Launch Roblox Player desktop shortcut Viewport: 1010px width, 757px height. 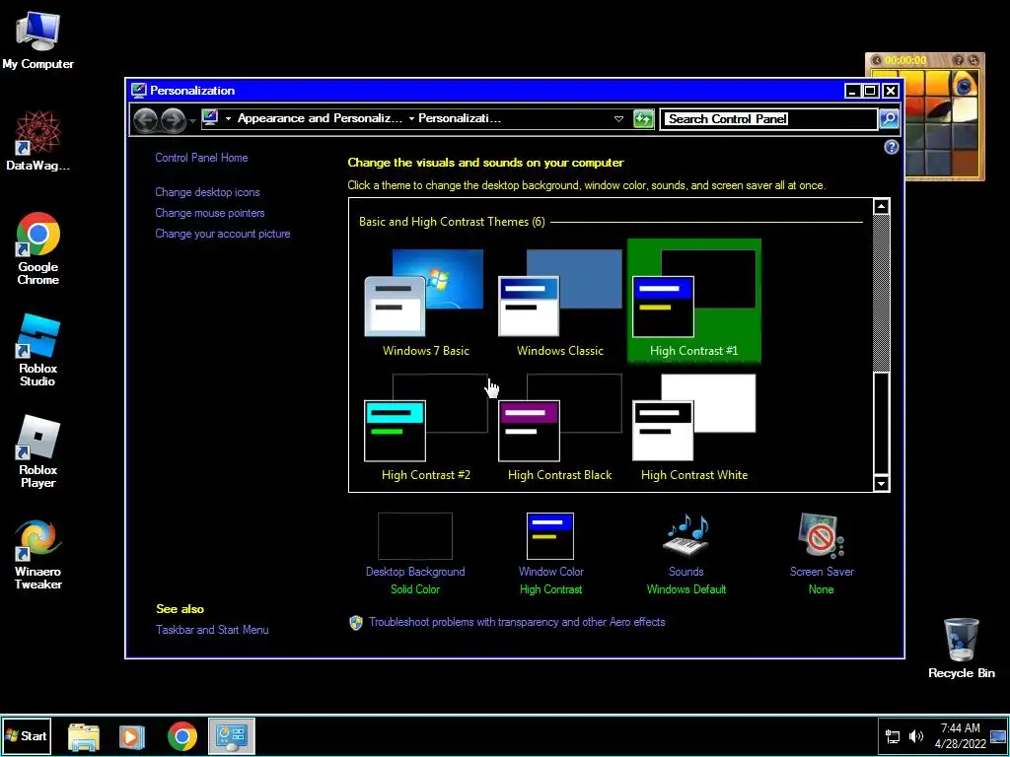(38, 451)
